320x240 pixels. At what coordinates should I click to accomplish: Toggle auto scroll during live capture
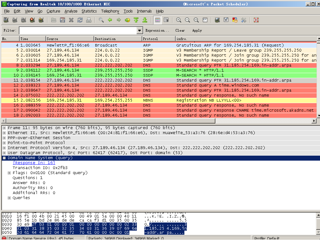[166, 20]
